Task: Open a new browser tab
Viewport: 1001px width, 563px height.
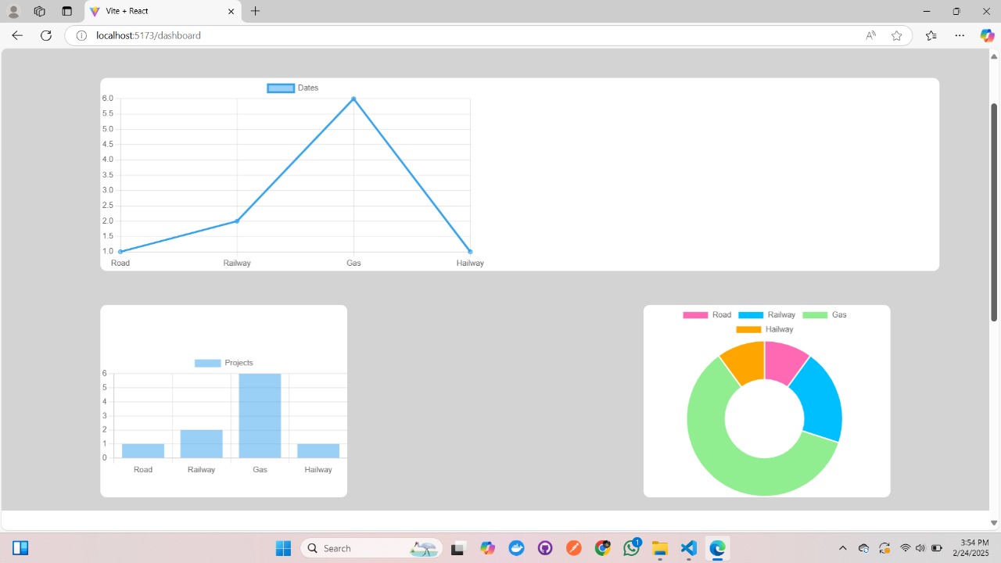Action: (255, 11)
